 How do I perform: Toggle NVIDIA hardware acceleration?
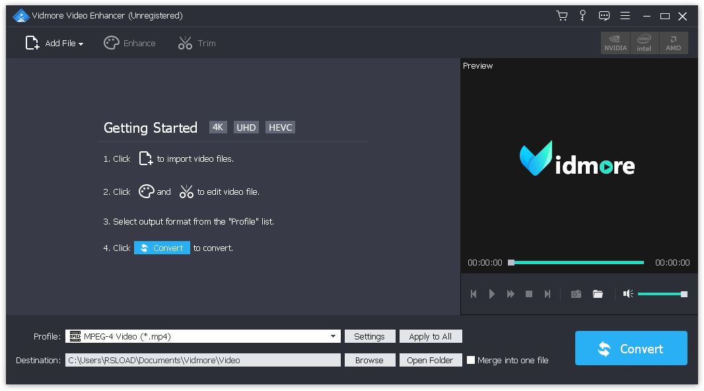pyautogui.click(x=615, y=42)
